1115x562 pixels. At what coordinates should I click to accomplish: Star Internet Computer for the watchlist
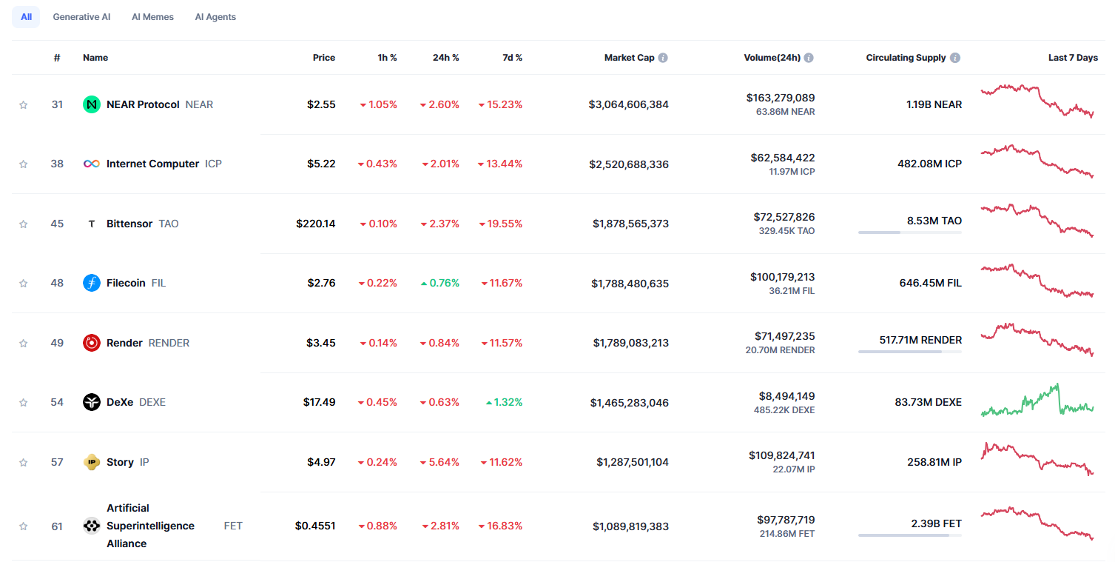[23, 164]
